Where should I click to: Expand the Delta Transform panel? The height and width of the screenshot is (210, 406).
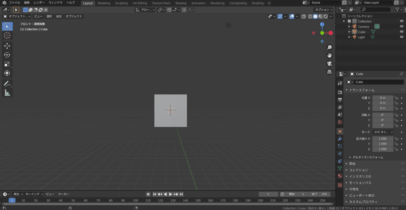[x=367, y=157]
